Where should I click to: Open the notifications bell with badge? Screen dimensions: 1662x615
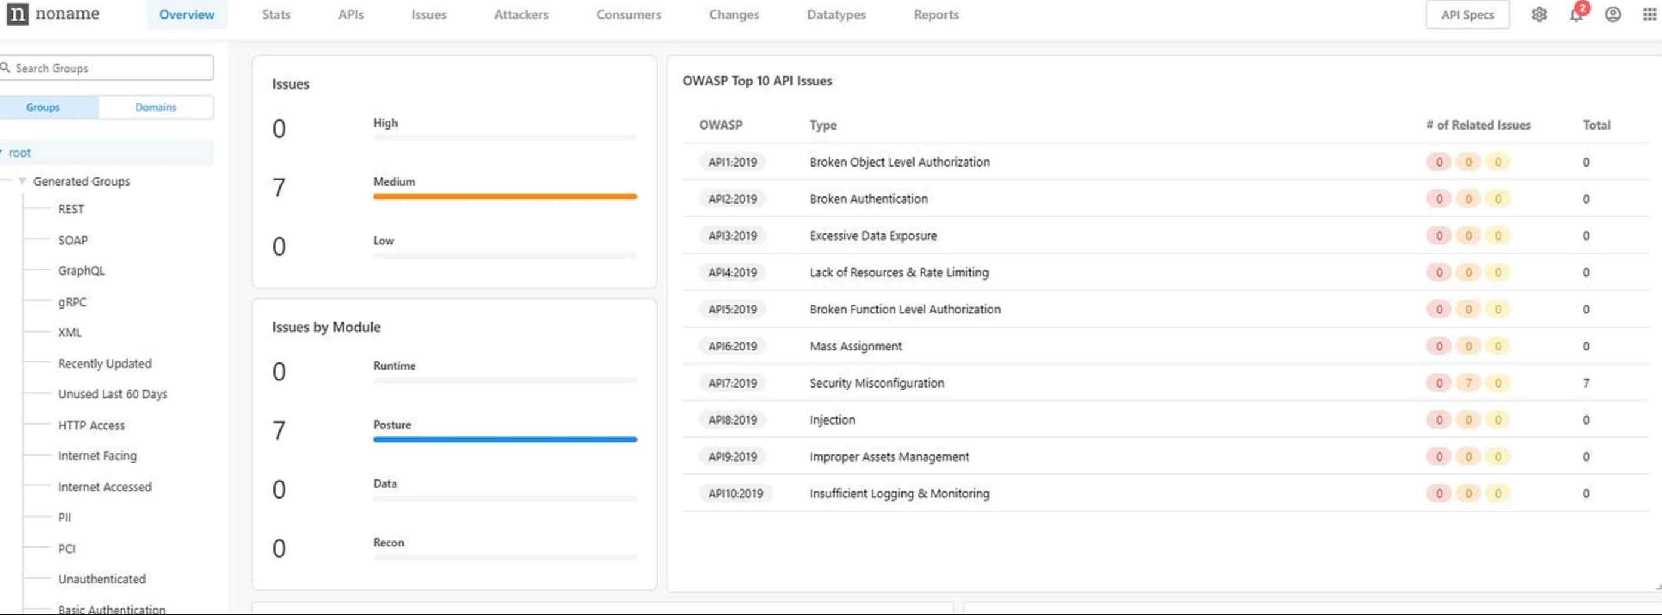pos(1576,16)
